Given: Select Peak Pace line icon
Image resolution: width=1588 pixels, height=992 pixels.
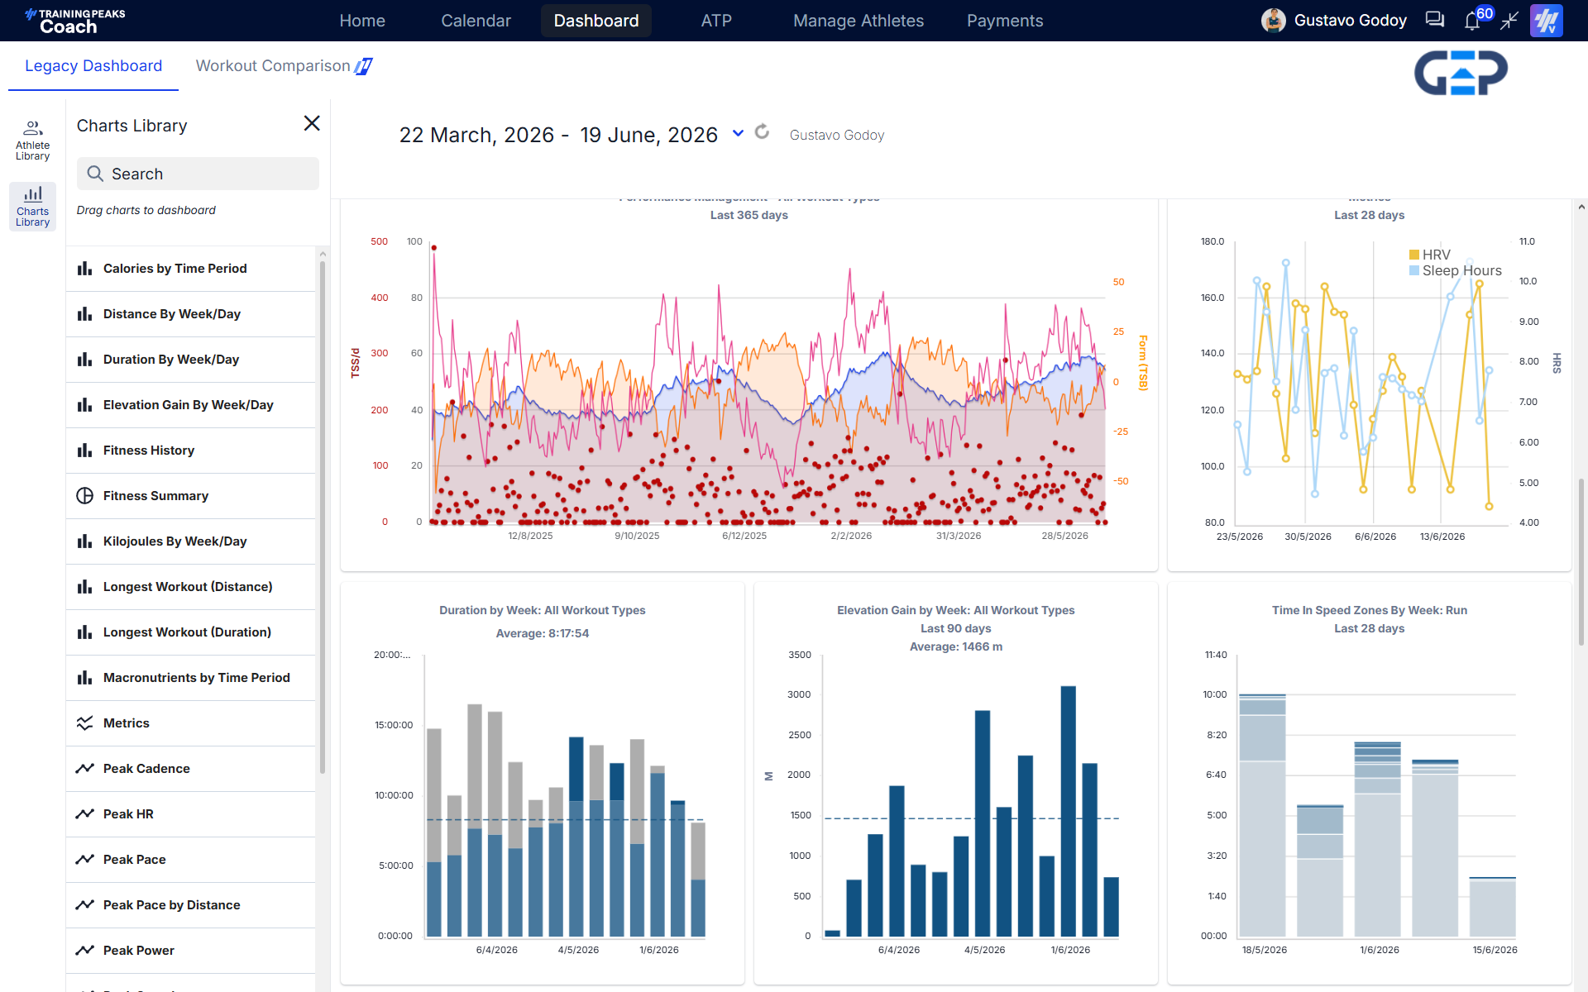Looking at the screenshot, I should 84,860.
